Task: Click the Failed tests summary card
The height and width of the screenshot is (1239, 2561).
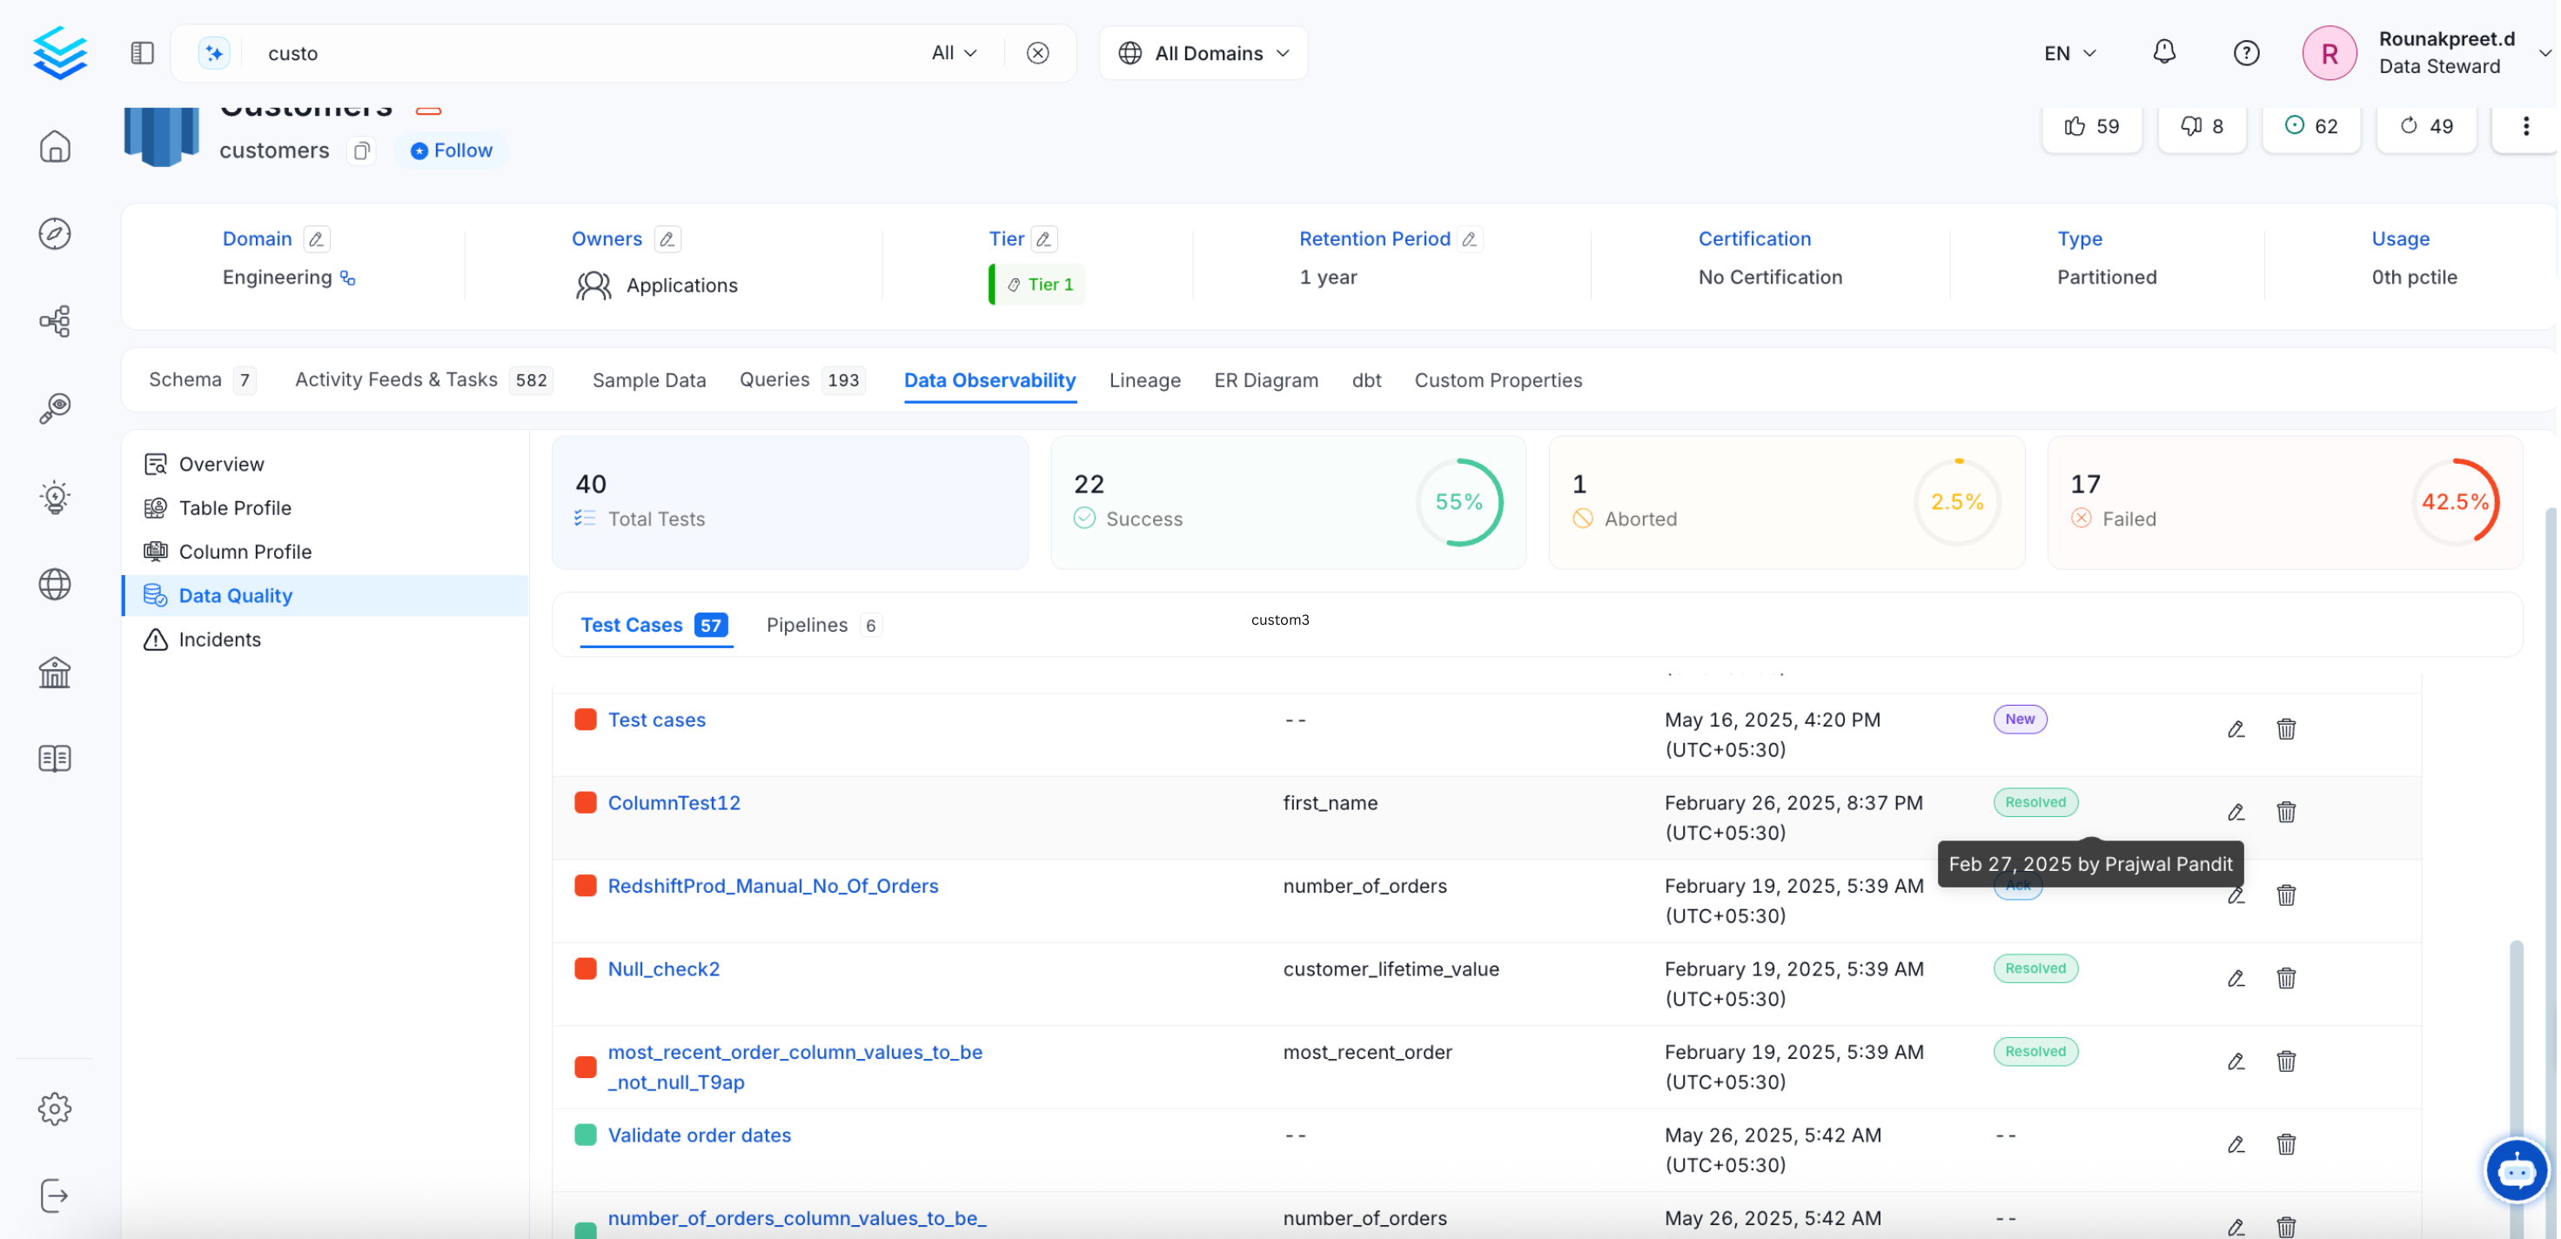Action: [2283, 501]
